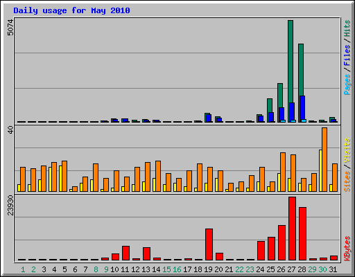Select the red KBytes bar for day 26

pos(282,243)
